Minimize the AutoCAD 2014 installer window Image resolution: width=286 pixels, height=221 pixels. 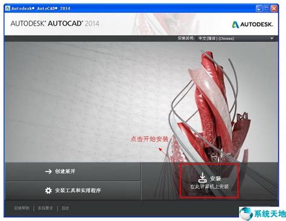click(259, 8)
